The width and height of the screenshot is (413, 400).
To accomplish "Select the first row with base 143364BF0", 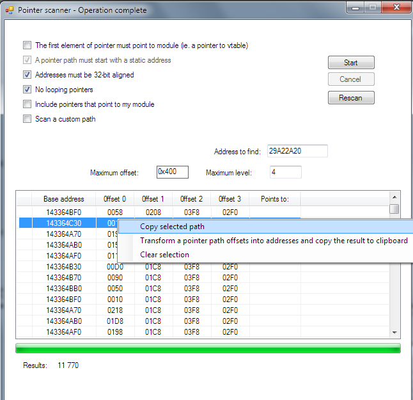I will coord(63,211).
